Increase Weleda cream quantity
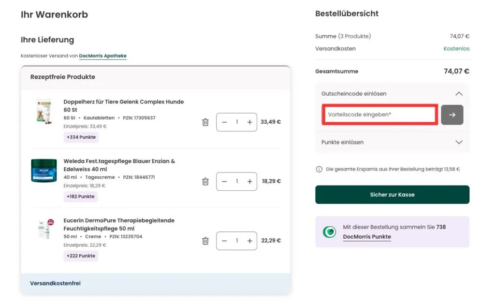 tap(249, 181)
